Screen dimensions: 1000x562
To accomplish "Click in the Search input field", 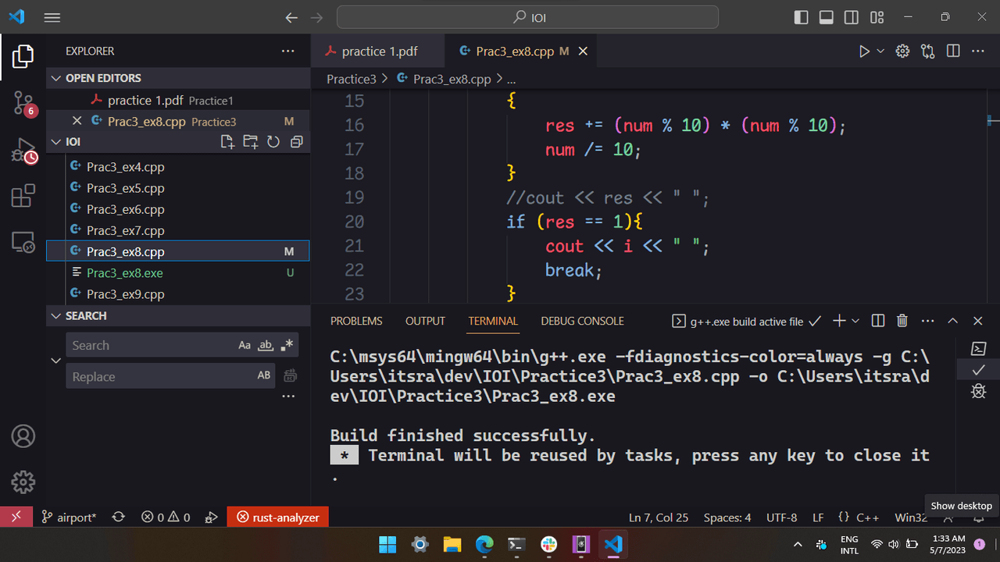I will click(148, 345).
